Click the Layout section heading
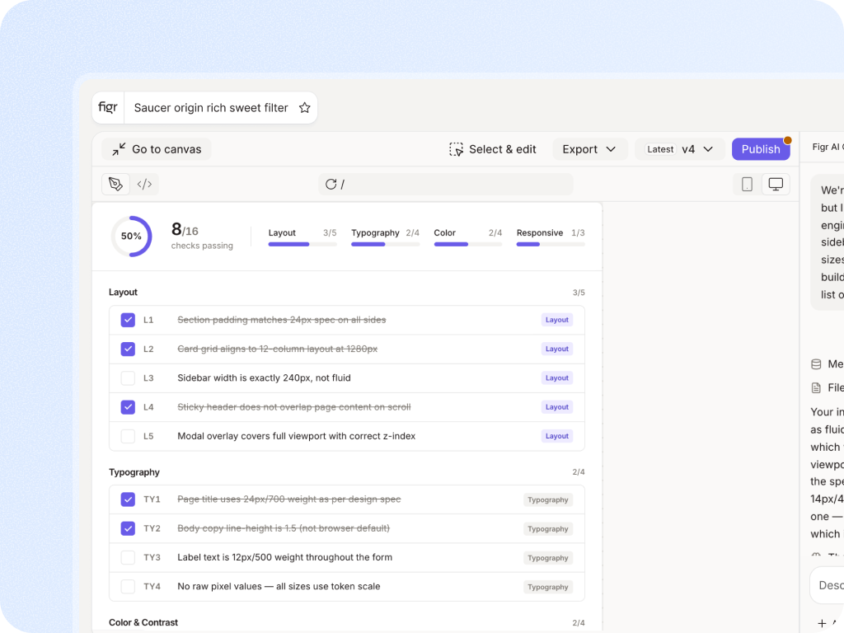The width and height of the screenshot is (844, 633). [124, 292]
